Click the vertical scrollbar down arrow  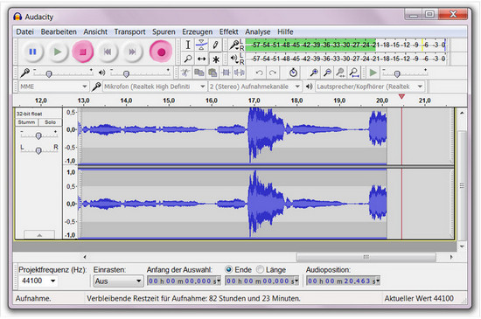[x=462, y=246]
